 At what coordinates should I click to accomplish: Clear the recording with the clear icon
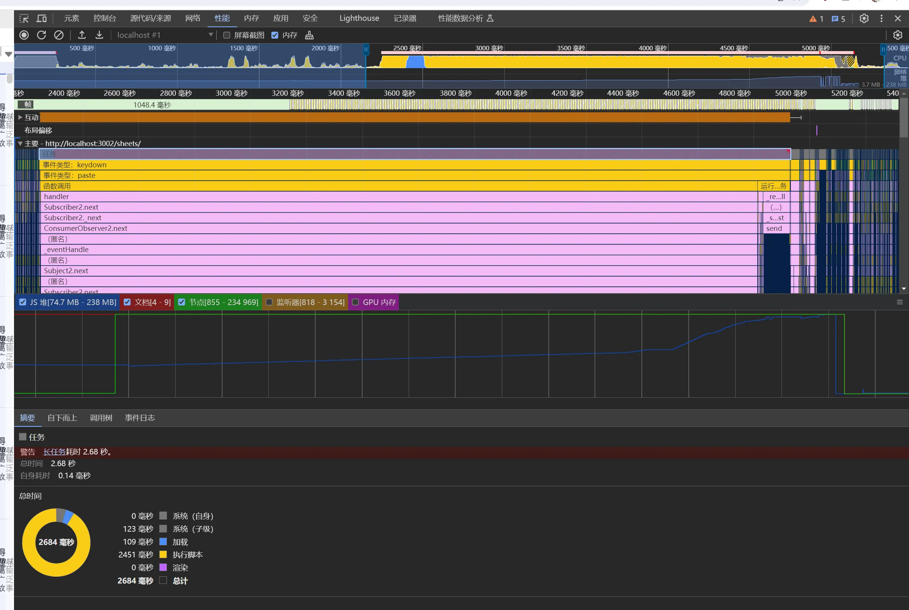[59, 35]
